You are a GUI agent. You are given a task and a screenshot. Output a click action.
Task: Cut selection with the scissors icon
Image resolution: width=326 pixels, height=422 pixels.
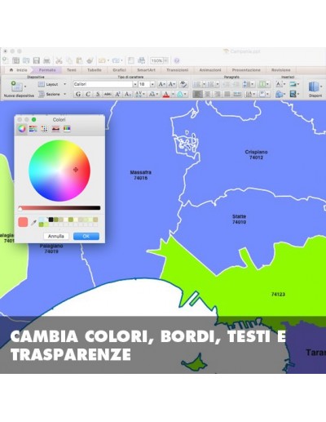tap(59, 60)
